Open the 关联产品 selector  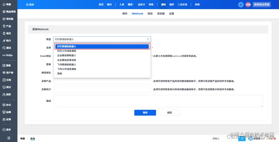pyautogui.click(x=102, y=81)
